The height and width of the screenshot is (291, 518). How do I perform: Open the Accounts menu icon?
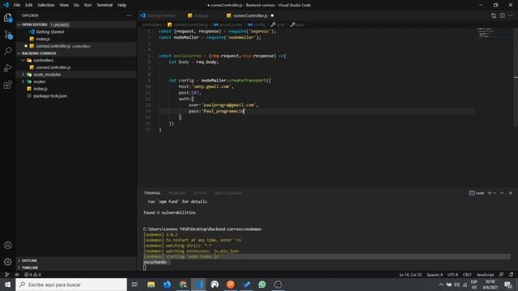7,245
